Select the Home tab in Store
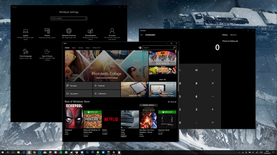Image resolution: width=277 pixels, height=155 pixels. [67, 48]
